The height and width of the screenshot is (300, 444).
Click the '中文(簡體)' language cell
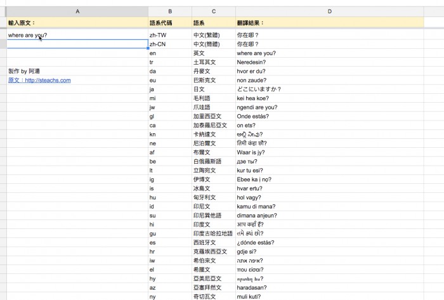point(214,44)
